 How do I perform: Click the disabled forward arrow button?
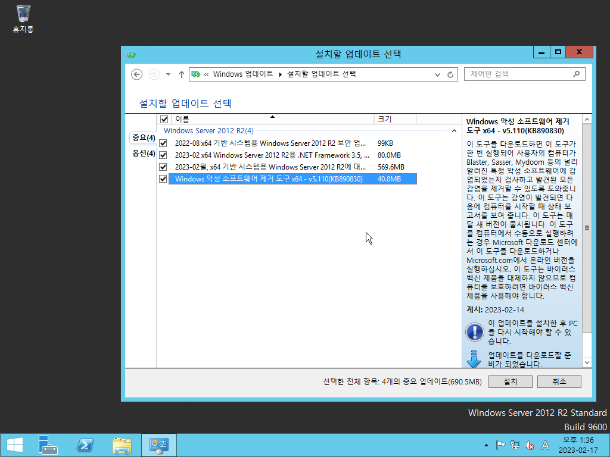coord(154,74)
